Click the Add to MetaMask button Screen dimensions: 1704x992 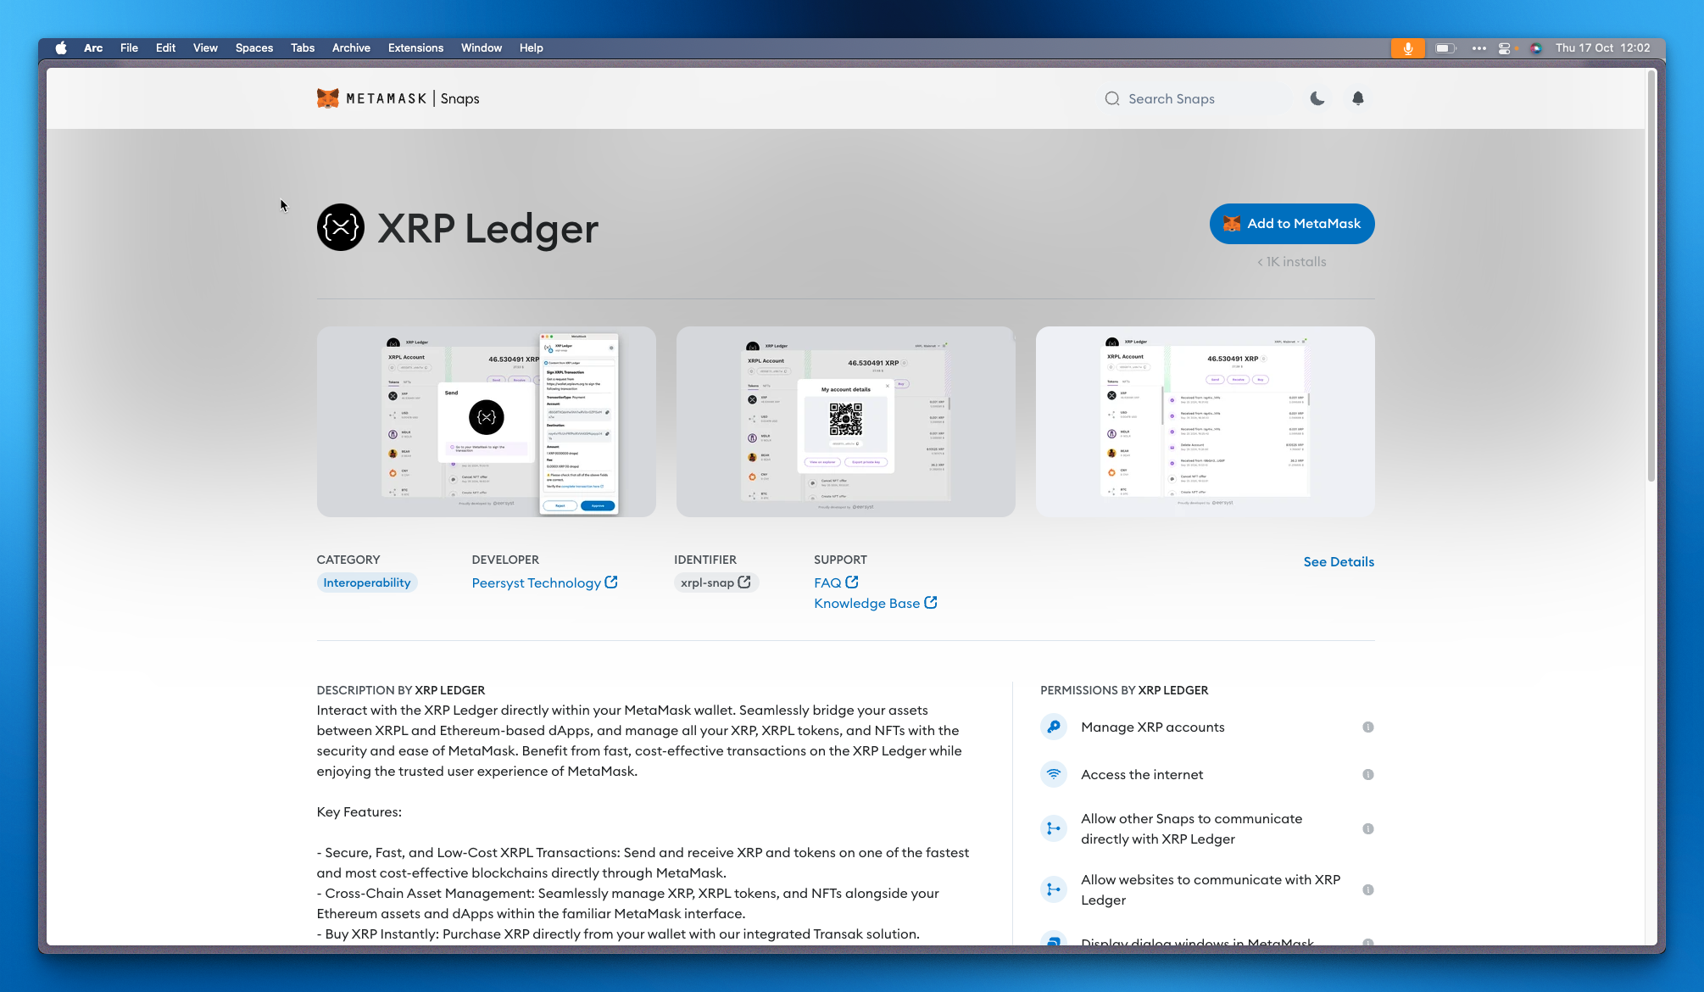click(x=1292, y=224)
